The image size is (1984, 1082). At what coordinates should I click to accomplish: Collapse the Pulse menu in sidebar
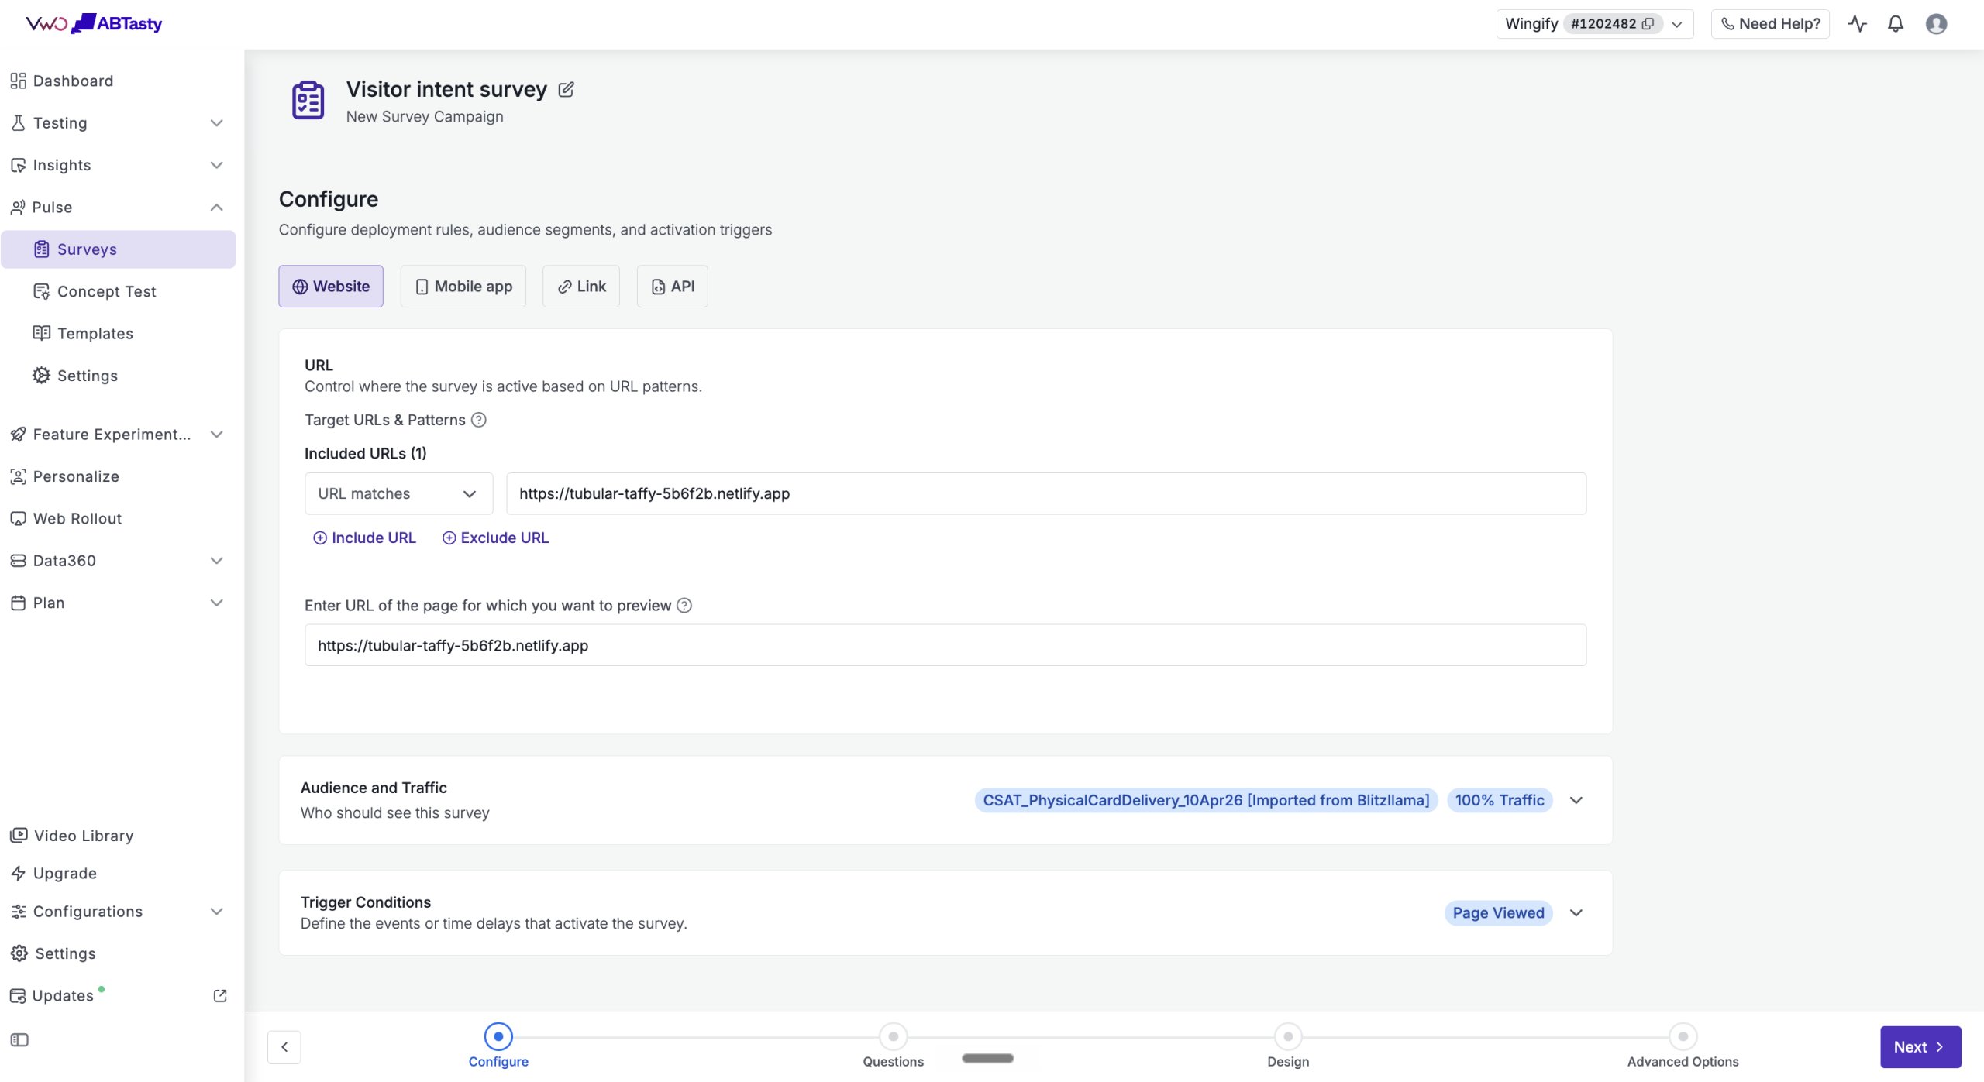217,208
